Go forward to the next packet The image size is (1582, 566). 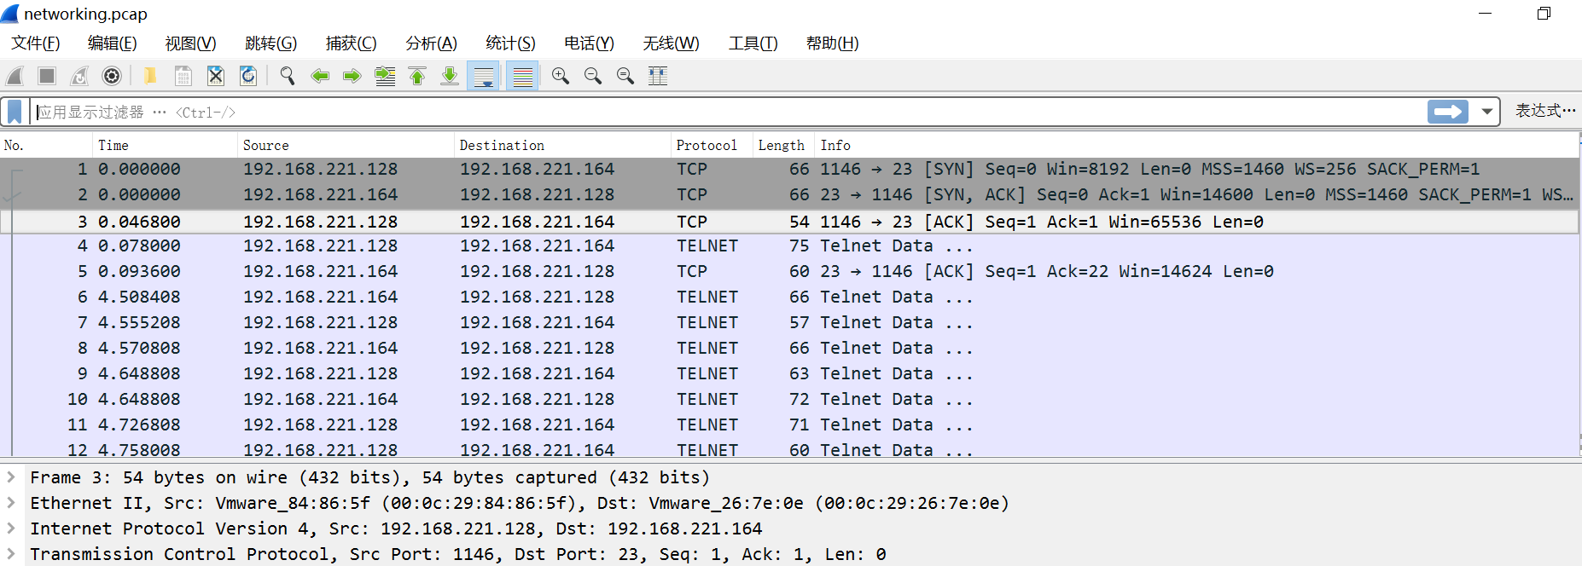pos(352,77)
